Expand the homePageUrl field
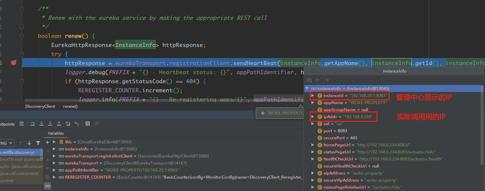 click(313, 145)
